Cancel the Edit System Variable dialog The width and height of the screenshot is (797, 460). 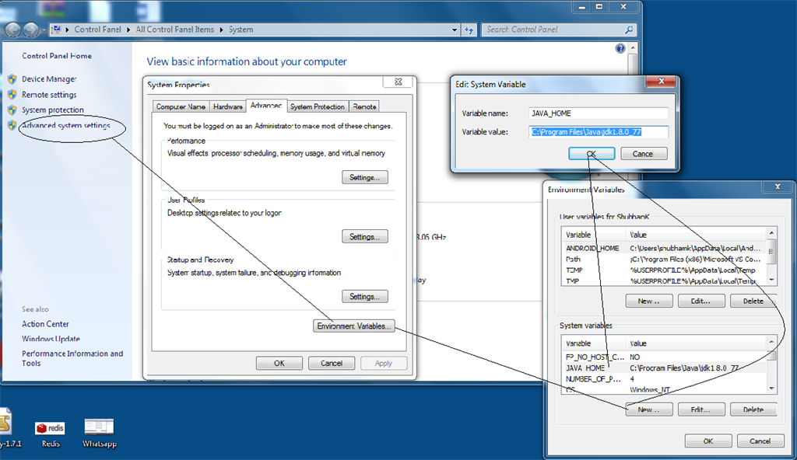coord(644,153)
